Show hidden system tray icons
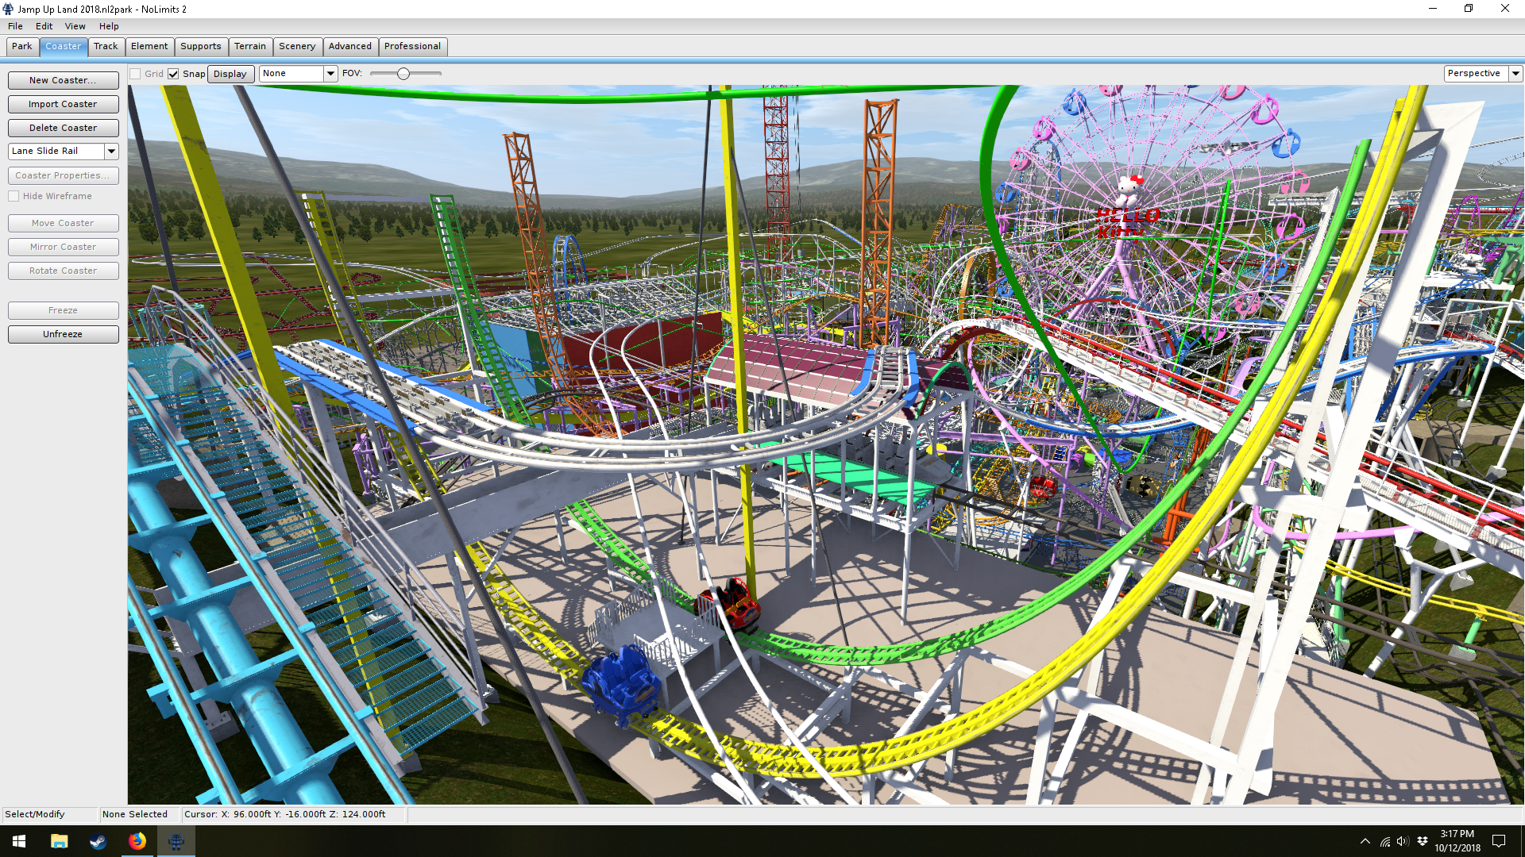The height and width of the screenshot is (857, 1525). point(1365,841)
